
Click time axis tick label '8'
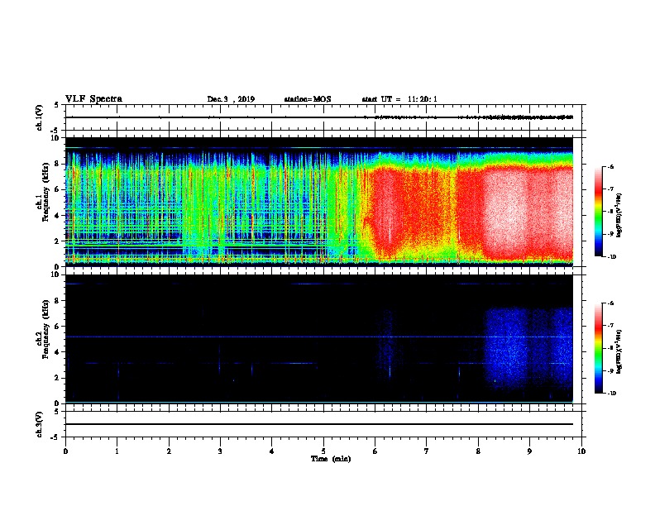(478, 451)
